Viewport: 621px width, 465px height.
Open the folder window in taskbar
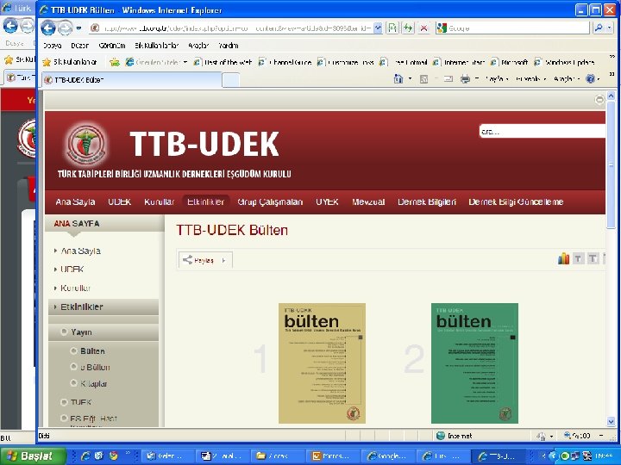coord(279,456)
